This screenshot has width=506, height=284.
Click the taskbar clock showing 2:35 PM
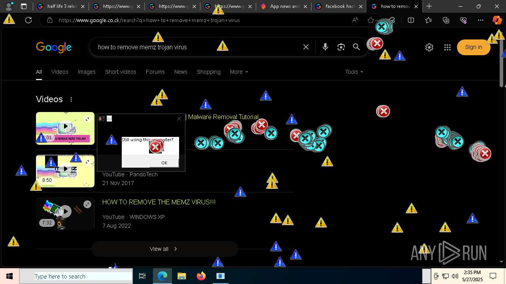[472, 276]
